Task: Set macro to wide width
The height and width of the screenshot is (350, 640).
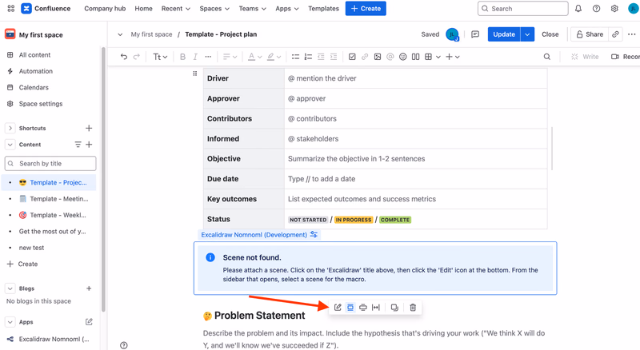Action: [363, 307]
